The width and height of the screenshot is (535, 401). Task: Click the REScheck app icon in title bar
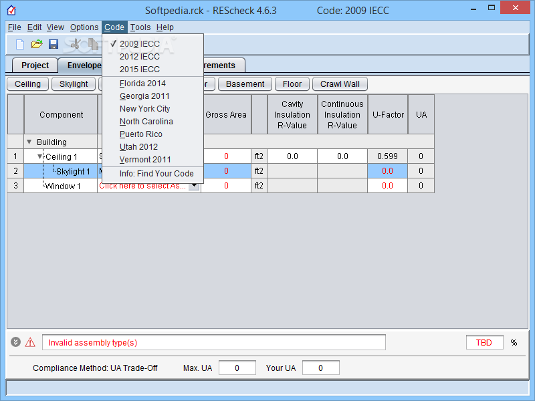point(11,11)
